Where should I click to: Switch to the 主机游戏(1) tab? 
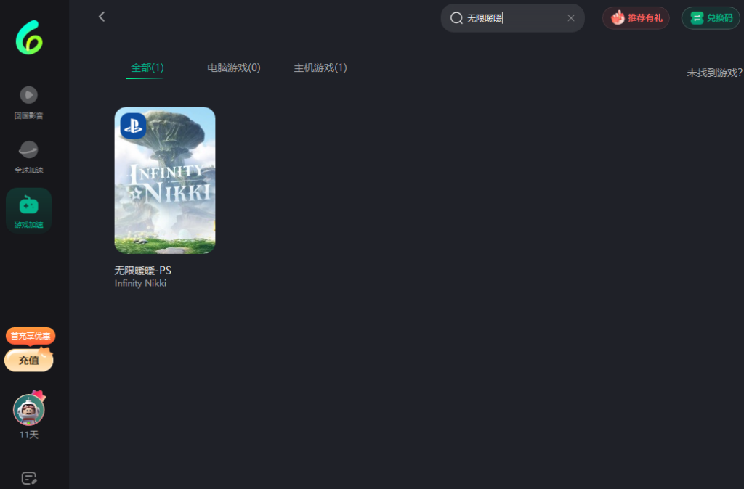[x=320, y=67]
